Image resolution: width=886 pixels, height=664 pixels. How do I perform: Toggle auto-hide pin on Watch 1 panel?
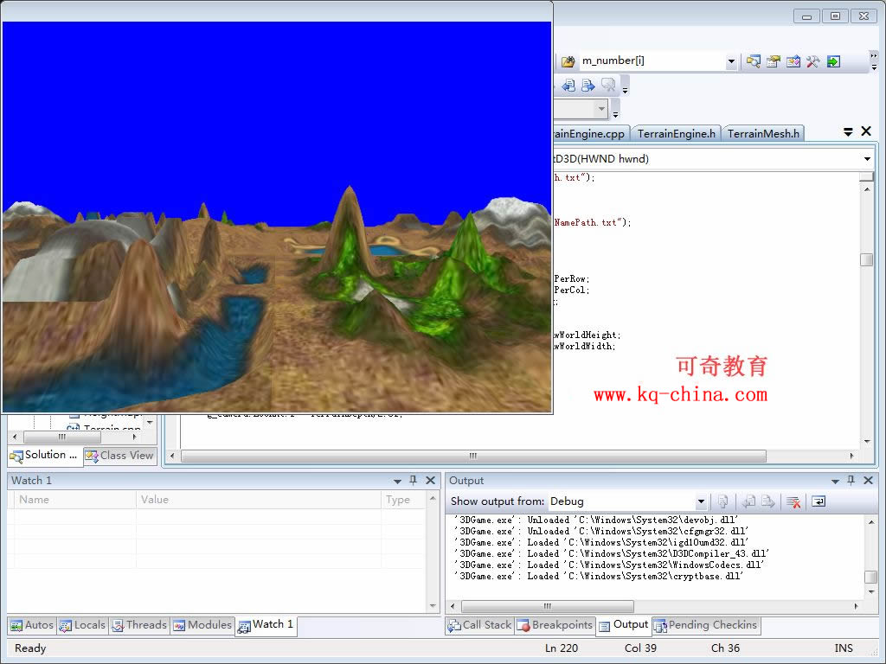(413, 481)
